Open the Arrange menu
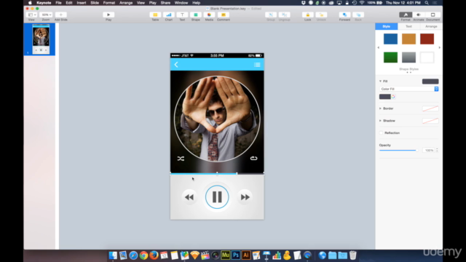The image size is (466, 262). [x=126, y=3]
